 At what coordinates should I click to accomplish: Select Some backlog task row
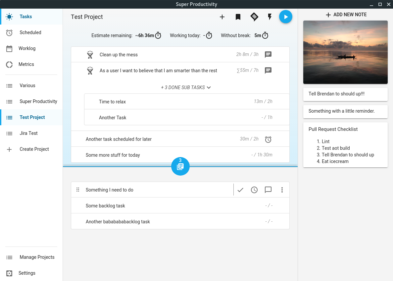click(180, 206)
